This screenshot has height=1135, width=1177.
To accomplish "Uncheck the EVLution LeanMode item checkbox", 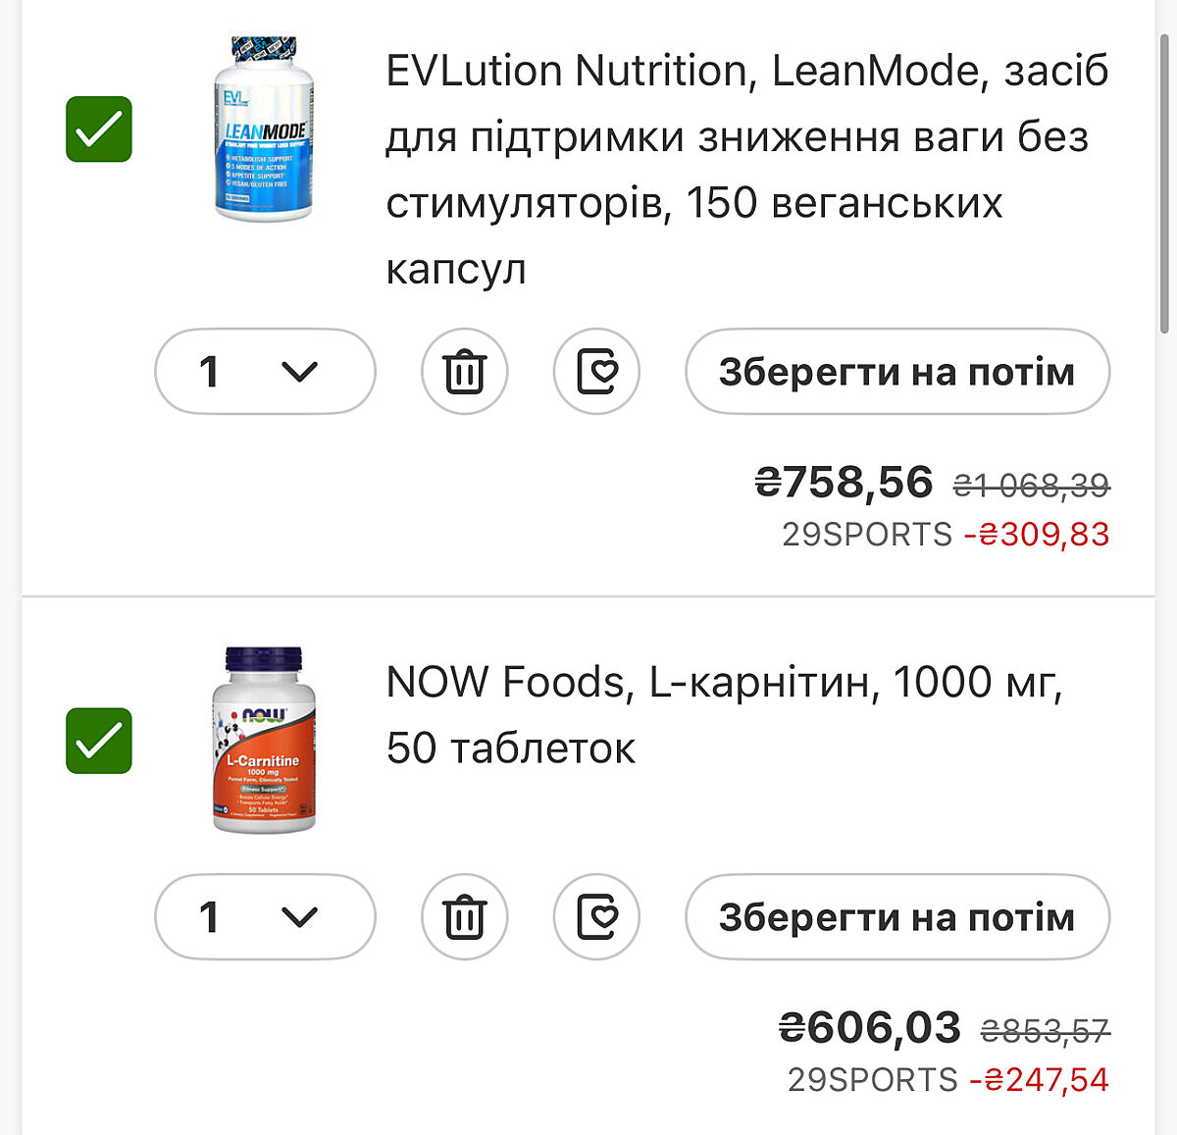I will pyautogui.click(x=99, y=129).
